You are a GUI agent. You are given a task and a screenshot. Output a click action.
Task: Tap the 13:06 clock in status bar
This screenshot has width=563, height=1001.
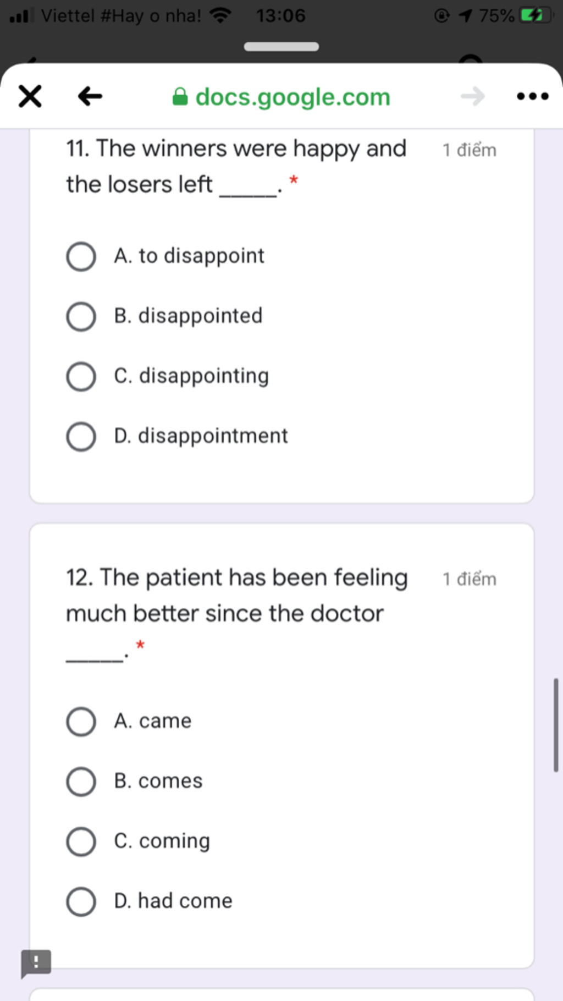pos(280,15)
